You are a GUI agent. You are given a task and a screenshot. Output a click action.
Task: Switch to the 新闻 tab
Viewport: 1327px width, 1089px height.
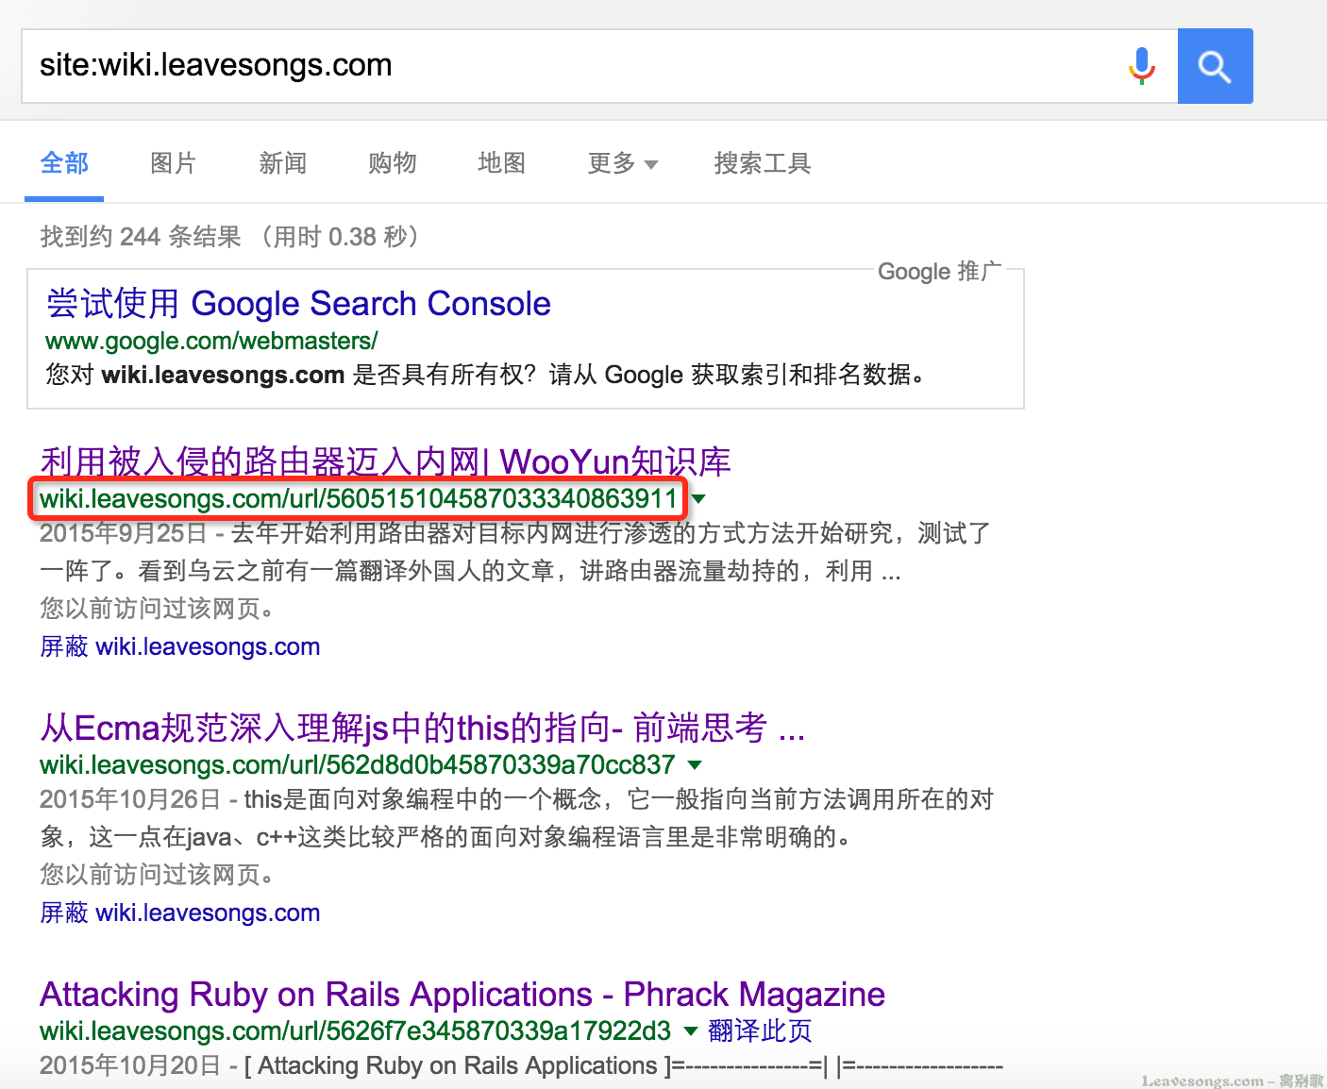pos(283,163)
